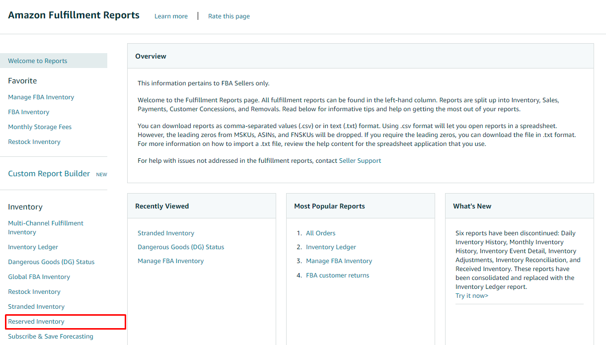The width and height of the screenshot is (606, 345).
Task: Click the Recently Viewed heading
Action: (x=162, y=207)
